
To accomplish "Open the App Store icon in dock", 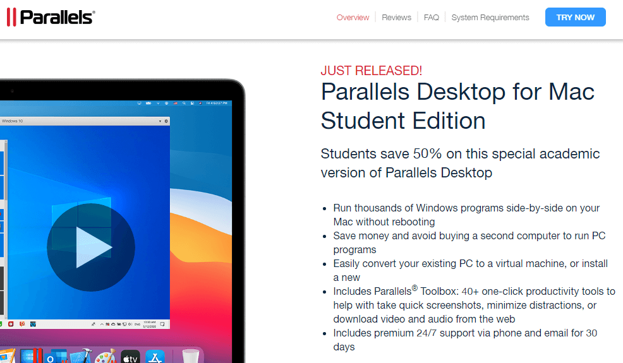I will pyautogui.click(x=155, y=357).
